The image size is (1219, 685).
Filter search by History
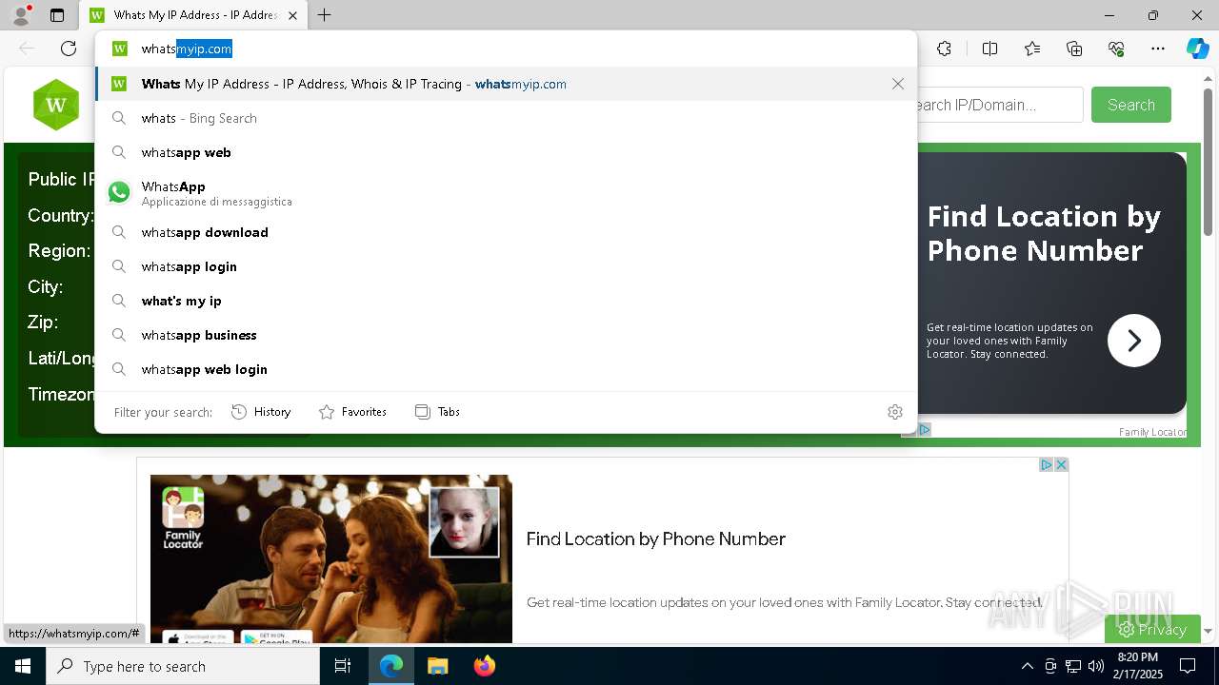(261, 412)
